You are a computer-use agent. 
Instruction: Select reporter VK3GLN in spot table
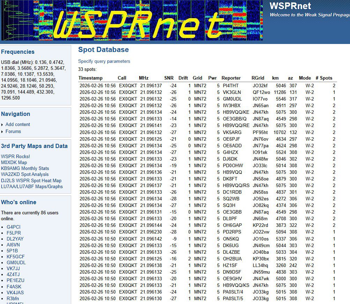[x=232, y=92]
